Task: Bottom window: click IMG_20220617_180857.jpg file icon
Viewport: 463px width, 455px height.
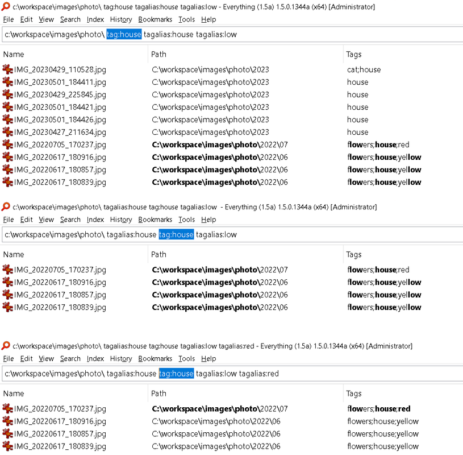Action: click(x=7, y=434)
